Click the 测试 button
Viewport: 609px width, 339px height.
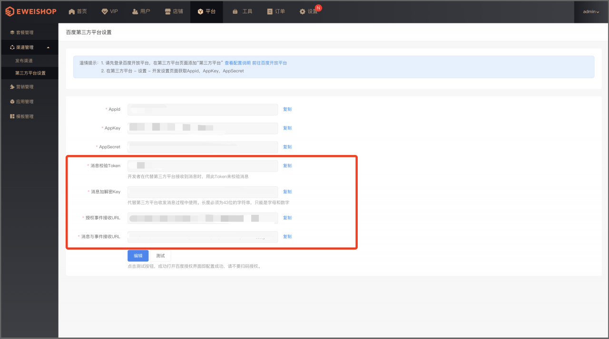pyautogui.click(x=160, y=256)
